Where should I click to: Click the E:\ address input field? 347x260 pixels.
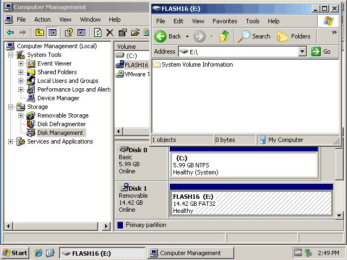click(238, 52)
